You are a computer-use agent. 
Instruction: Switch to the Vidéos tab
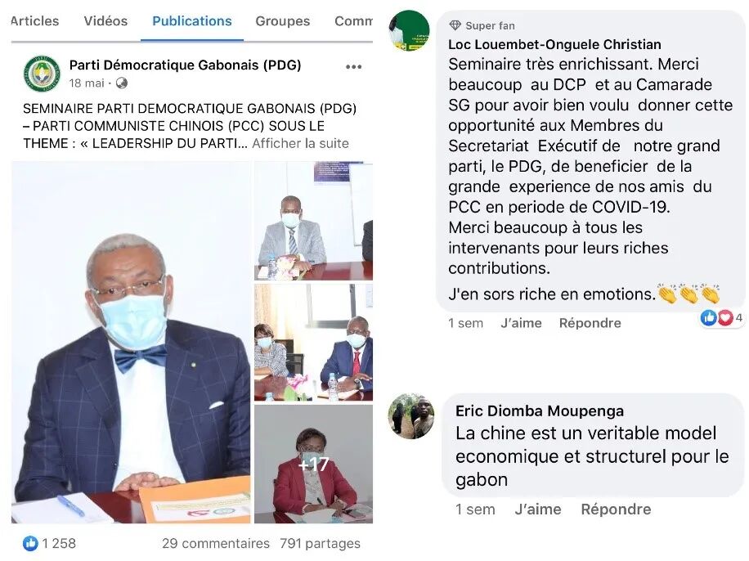point(105,21)
